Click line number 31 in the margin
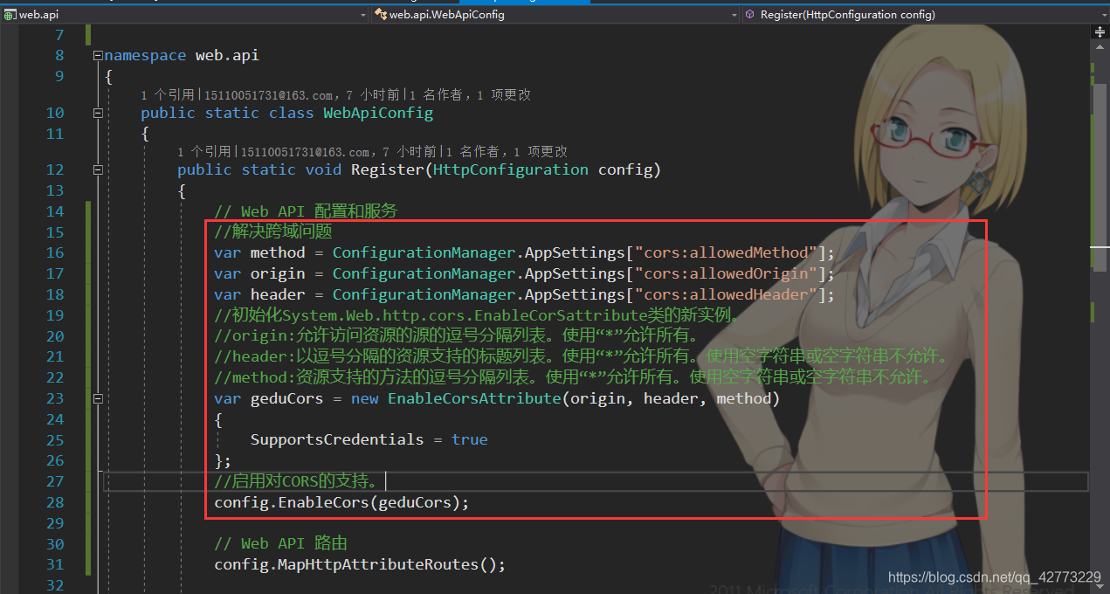The height and width of the screenshot is (594, 1110). (x=55, y=564)
